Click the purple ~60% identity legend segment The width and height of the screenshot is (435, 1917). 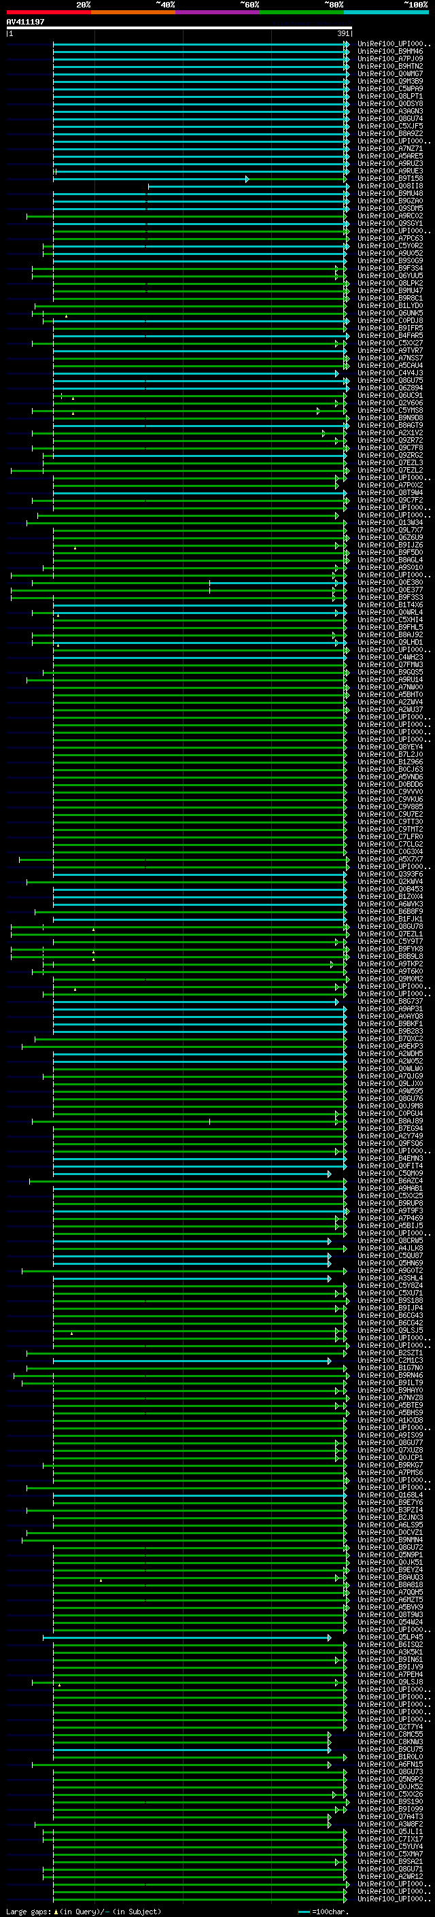pyautogui.click(x=218, y=12)
